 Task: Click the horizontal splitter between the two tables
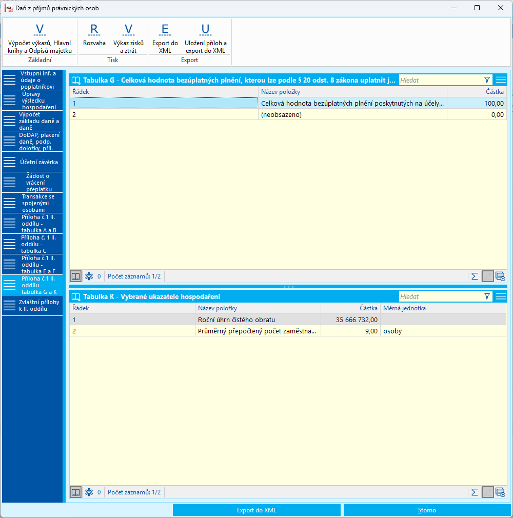point(288,286)
